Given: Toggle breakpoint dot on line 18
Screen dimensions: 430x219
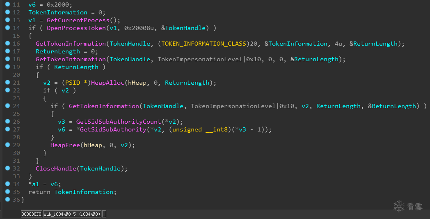Looking at the screenshot, I should (x=8, y=59).
